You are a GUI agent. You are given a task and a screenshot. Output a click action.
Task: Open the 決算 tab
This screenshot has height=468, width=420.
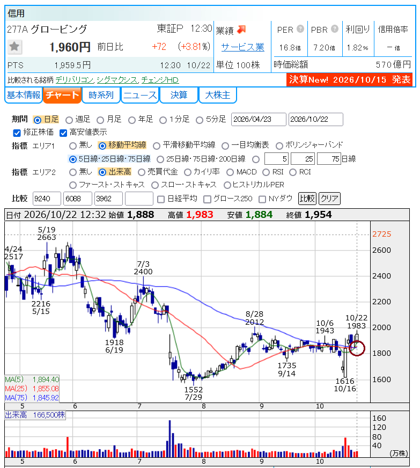coord(179,95)
